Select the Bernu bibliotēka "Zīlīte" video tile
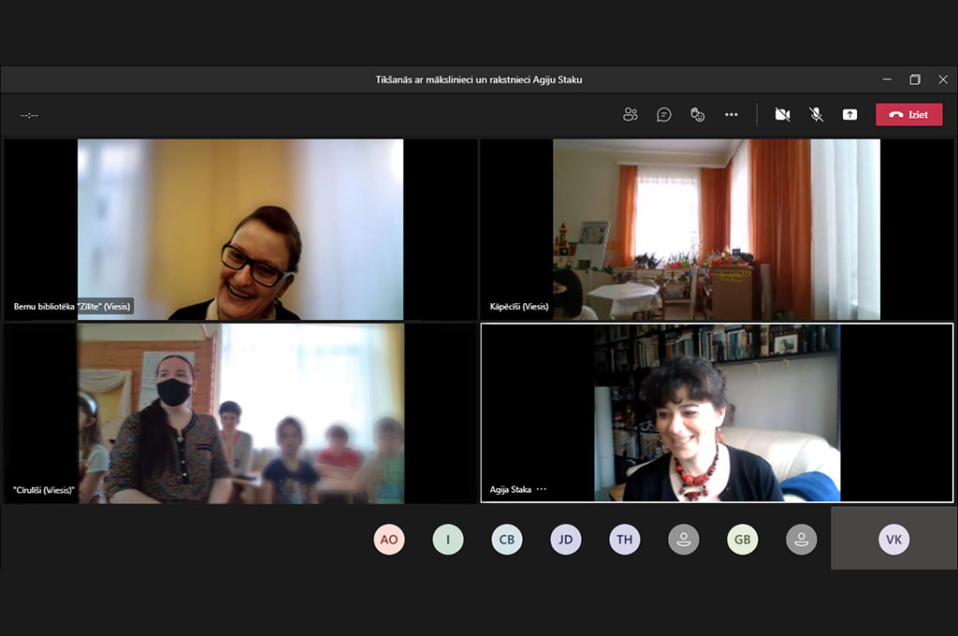 [240, 229]
